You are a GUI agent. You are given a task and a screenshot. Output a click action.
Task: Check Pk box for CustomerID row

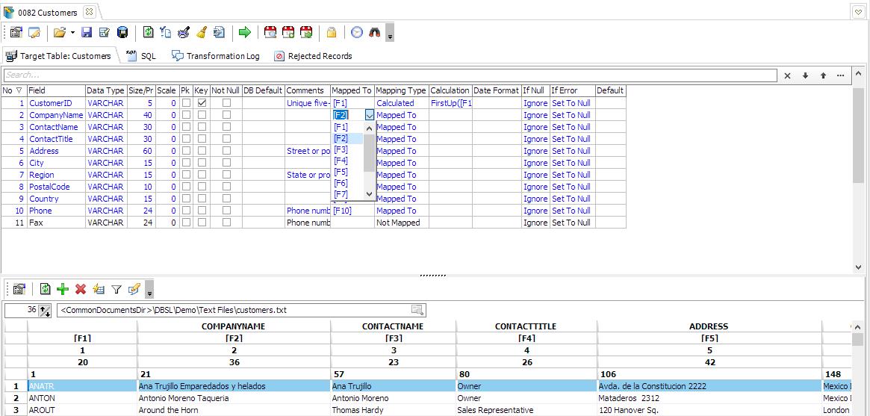pos(186,103)
